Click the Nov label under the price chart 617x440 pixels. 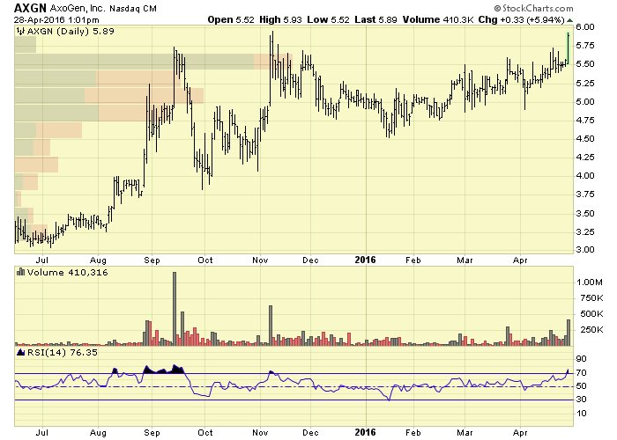pyautogui.click(x=261, y=260)
